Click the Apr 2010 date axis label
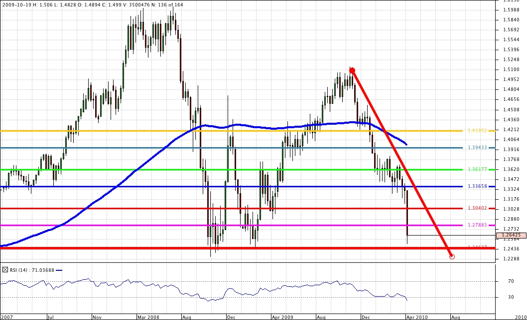This screenshot has width=527, height=320. (416, 316)
